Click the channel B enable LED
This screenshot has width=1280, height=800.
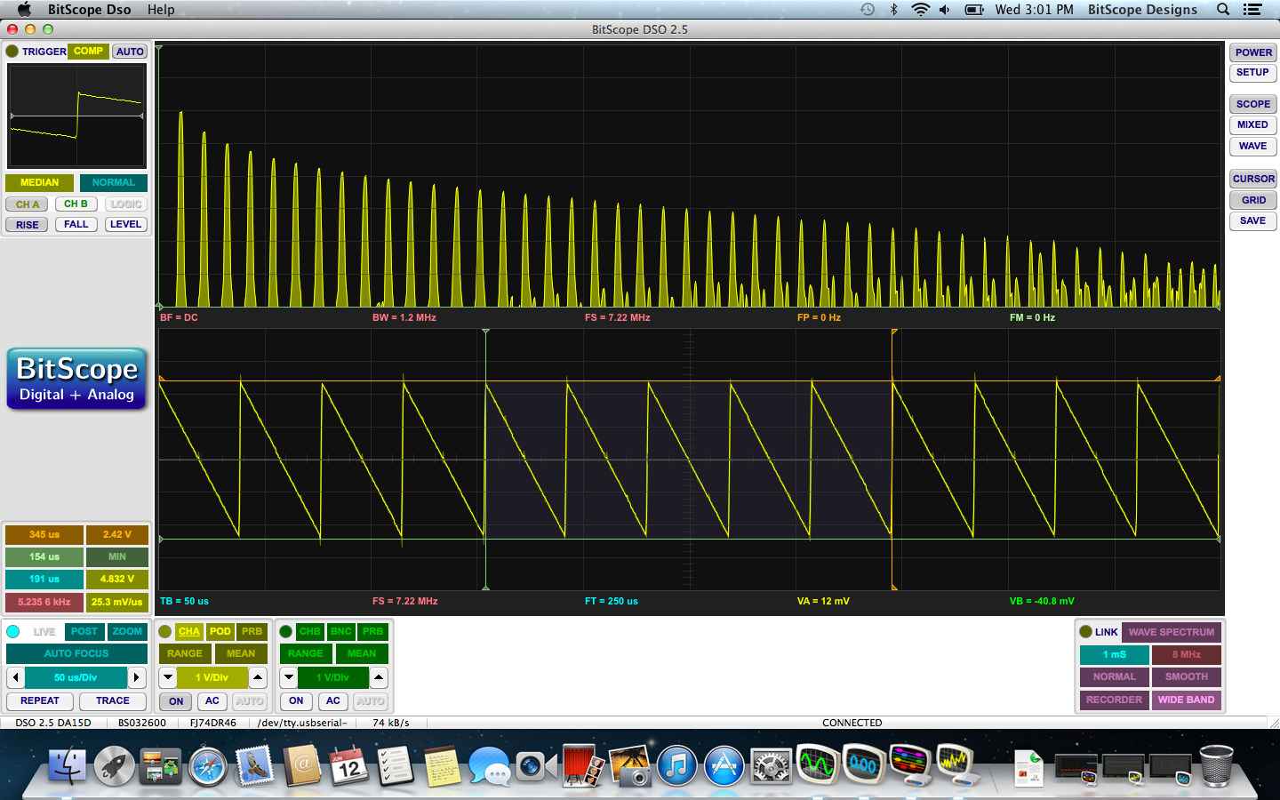[x=286, y=631]
